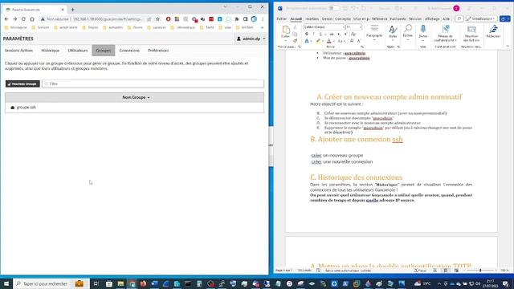Click the browser back arrow
Screen dimensions: 514x289
[6, 19]
